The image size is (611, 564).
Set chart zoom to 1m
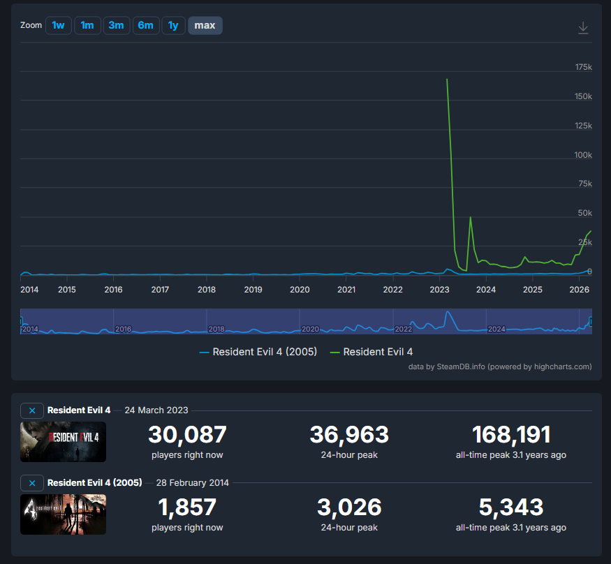coord(87,26)
